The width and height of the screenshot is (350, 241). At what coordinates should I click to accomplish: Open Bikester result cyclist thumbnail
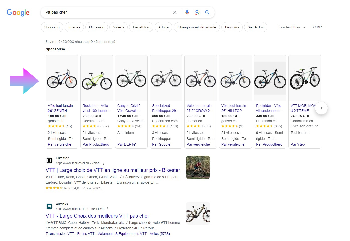pos(198,167)
